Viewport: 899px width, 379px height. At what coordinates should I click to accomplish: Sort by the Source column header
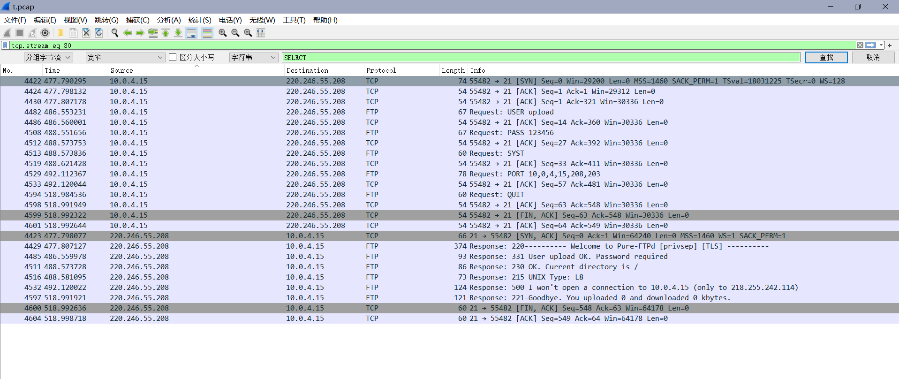coord(196,70)
